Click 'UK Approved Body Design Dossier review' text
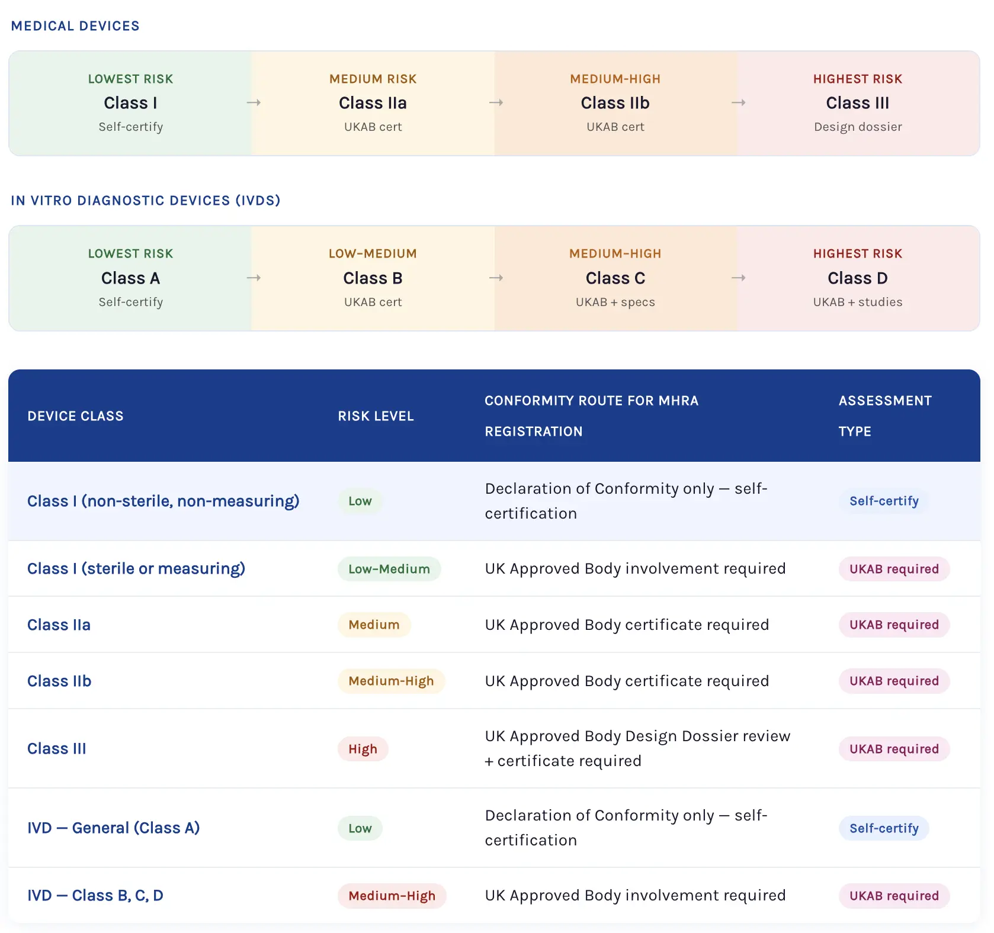994x933 pixels. click(637, 736)
